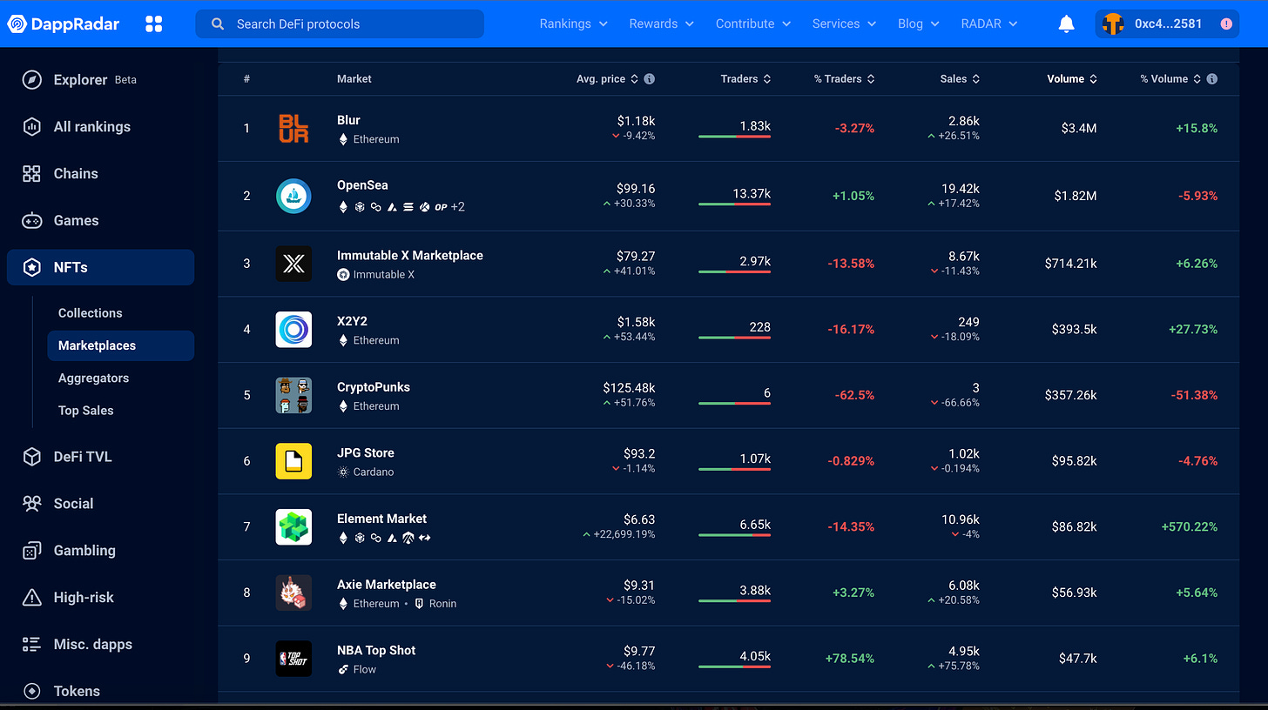Click the NBA Top Shot logo
The image size is (1268, 710).
[293, 659]
